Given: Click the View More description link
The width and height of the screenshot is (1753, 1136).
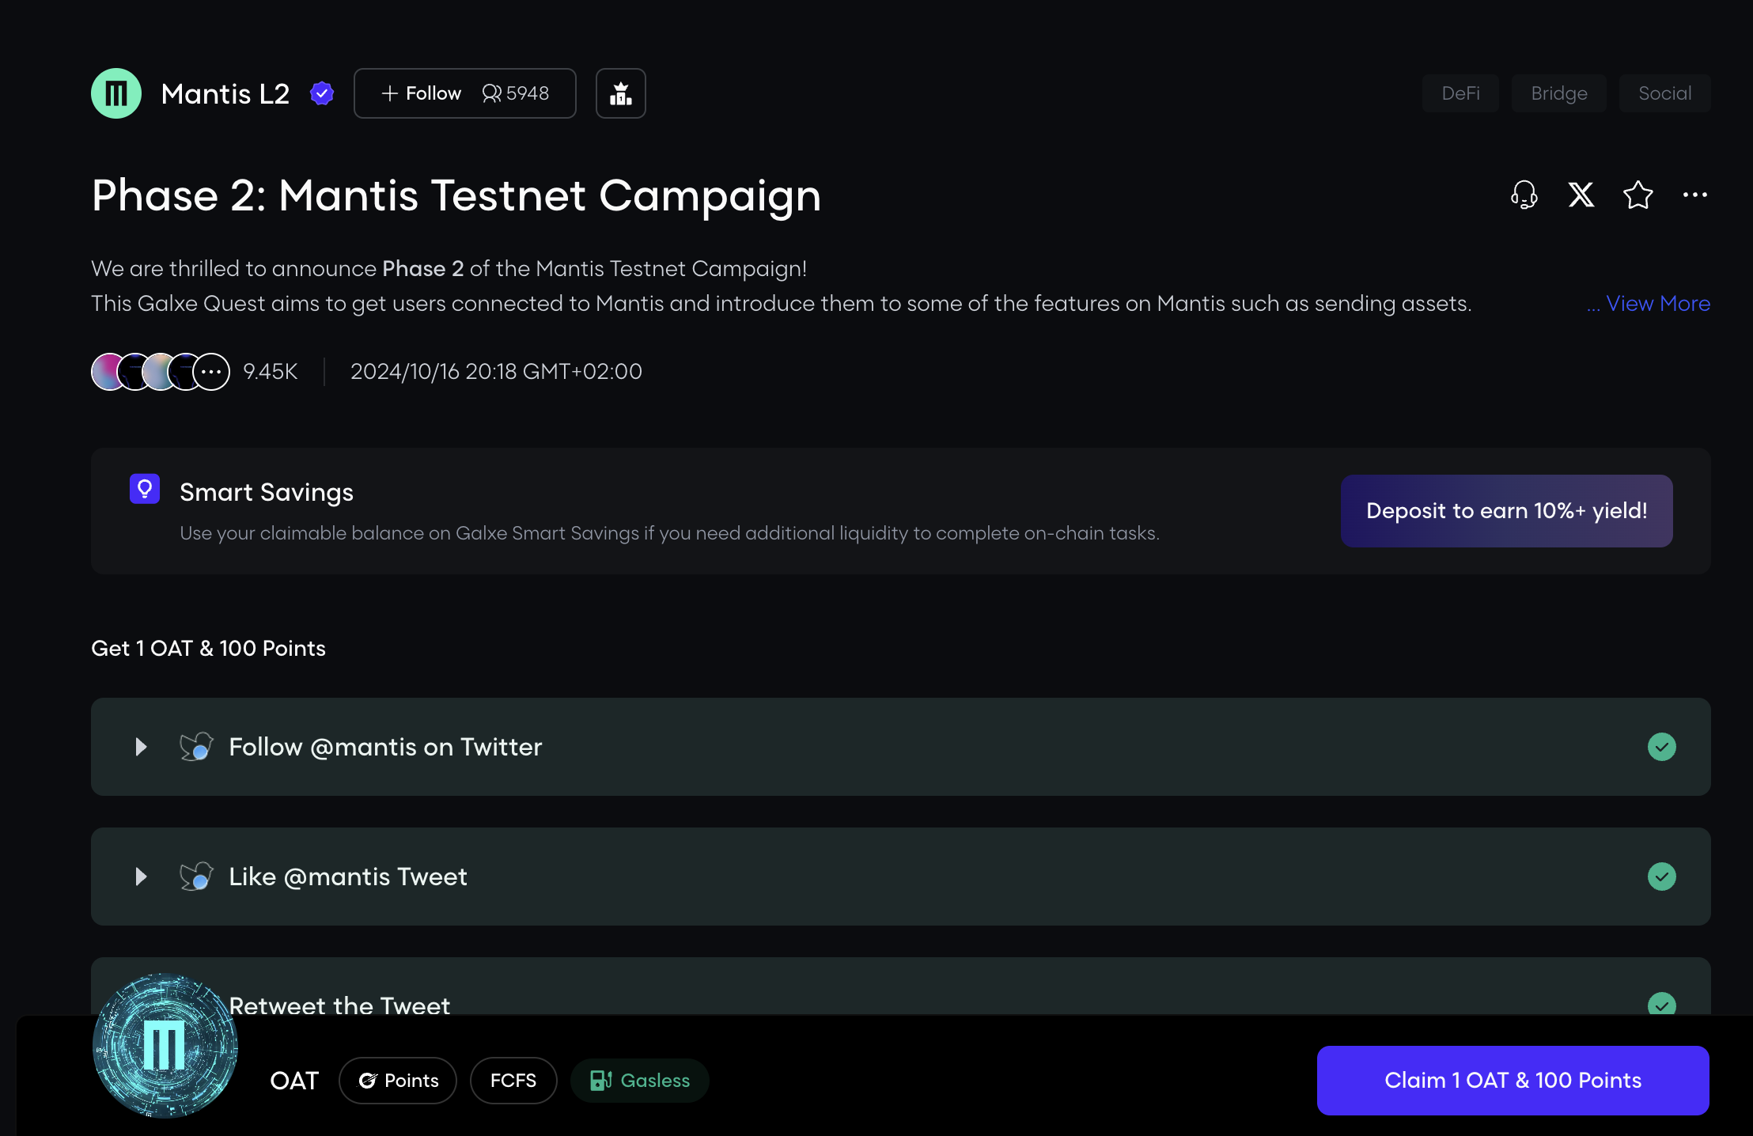Looking at the screenshot, I should coord(1657,304).
